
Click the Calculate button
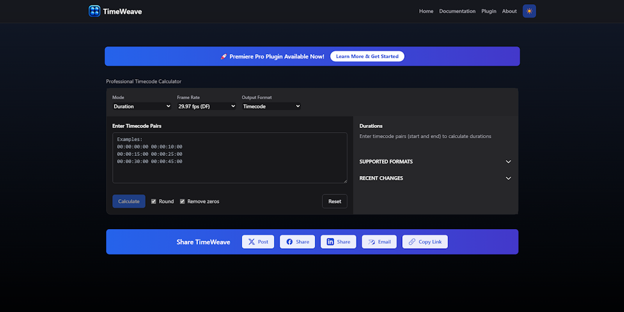(x=129, y=201)
